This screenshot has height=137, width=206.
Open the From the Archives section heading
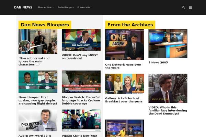pos(130,25)
